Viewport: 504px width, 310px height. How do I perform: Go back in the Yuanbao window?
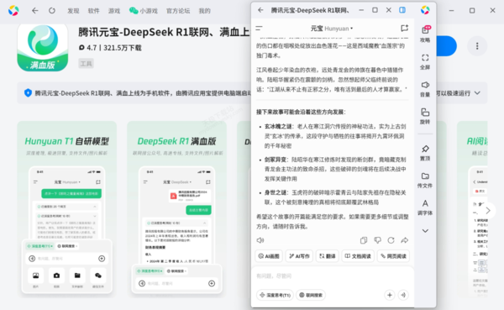(260, 10)
